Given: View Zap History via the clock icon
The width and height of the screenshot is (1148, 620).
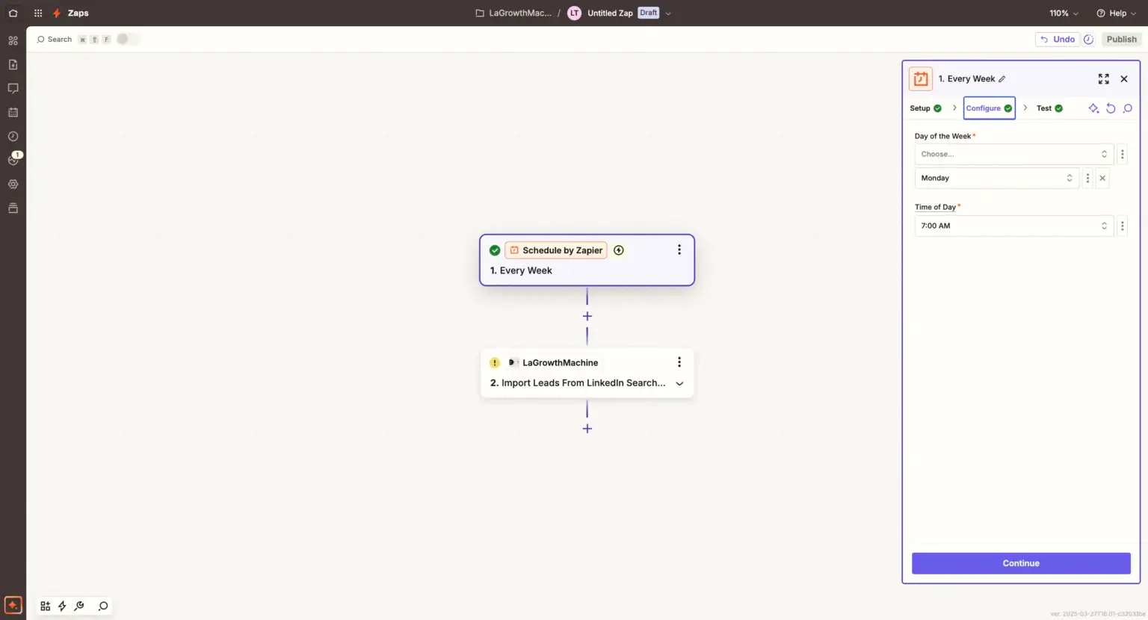Looking at the screenshot, I should tap(12, 136).
